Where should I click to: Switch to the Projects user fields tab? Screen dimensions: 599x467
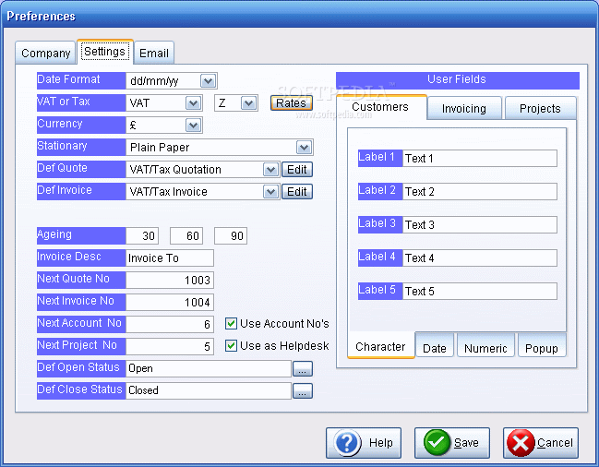[540, 109]
